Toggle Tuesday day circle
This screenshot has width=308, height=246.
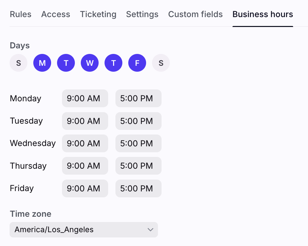[x=66, y=63]
